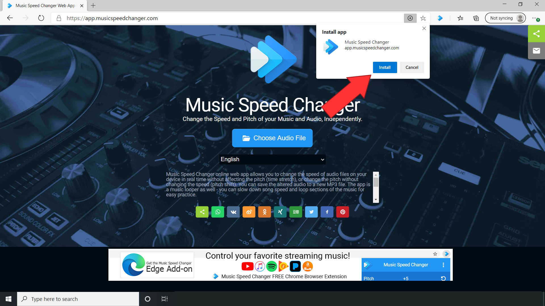Click the Pitch reset icon in player
The height and width of the screenshot is (306, 545).
[x=443, y=278]
